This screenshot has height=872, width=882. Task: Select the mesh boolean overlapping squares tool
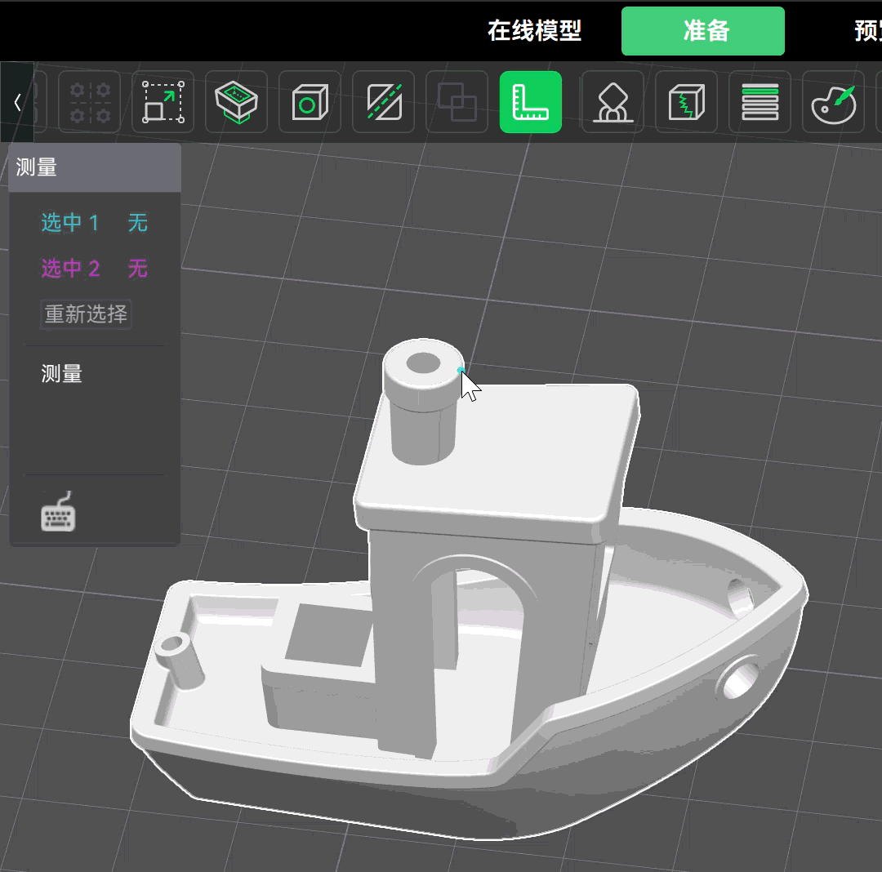[457, 102]
